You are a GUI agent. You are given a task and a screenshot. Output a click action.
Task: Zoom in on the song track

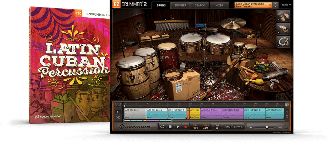click(287, 111)
